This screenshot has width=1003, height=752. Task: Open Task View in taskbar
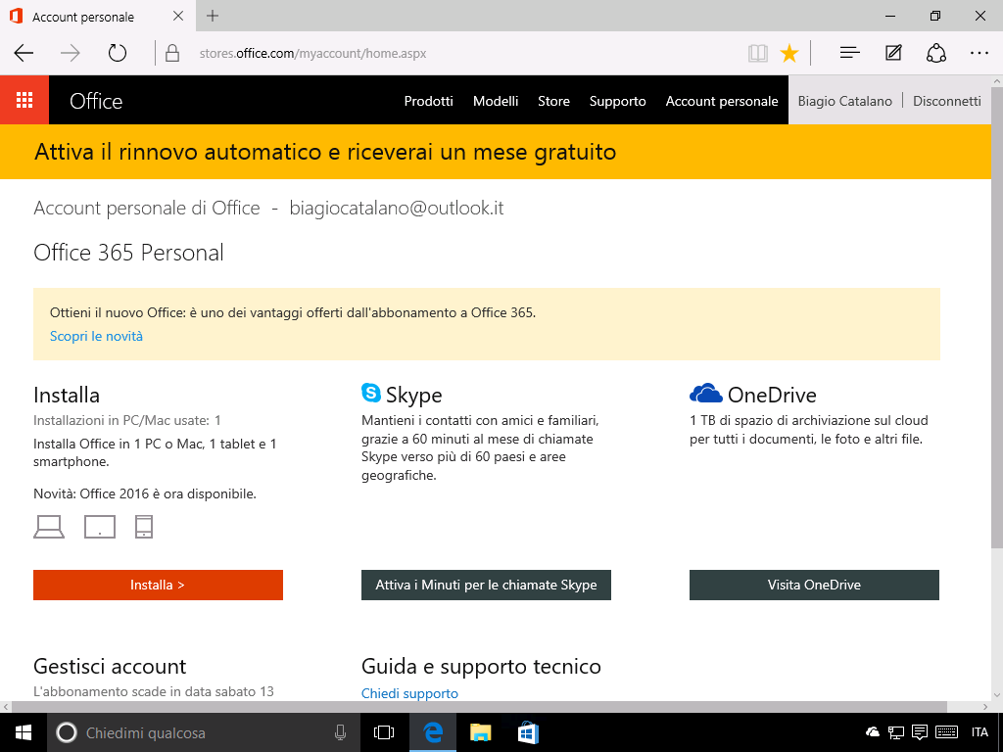pos(384,732)
